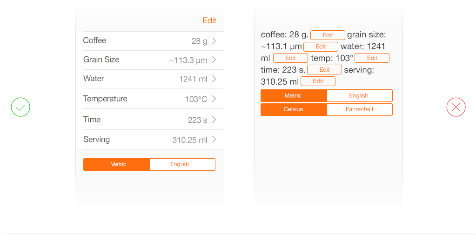Expand the Grain Size row chevron
This screenshot has width=476, height=235.
(214, 60)
